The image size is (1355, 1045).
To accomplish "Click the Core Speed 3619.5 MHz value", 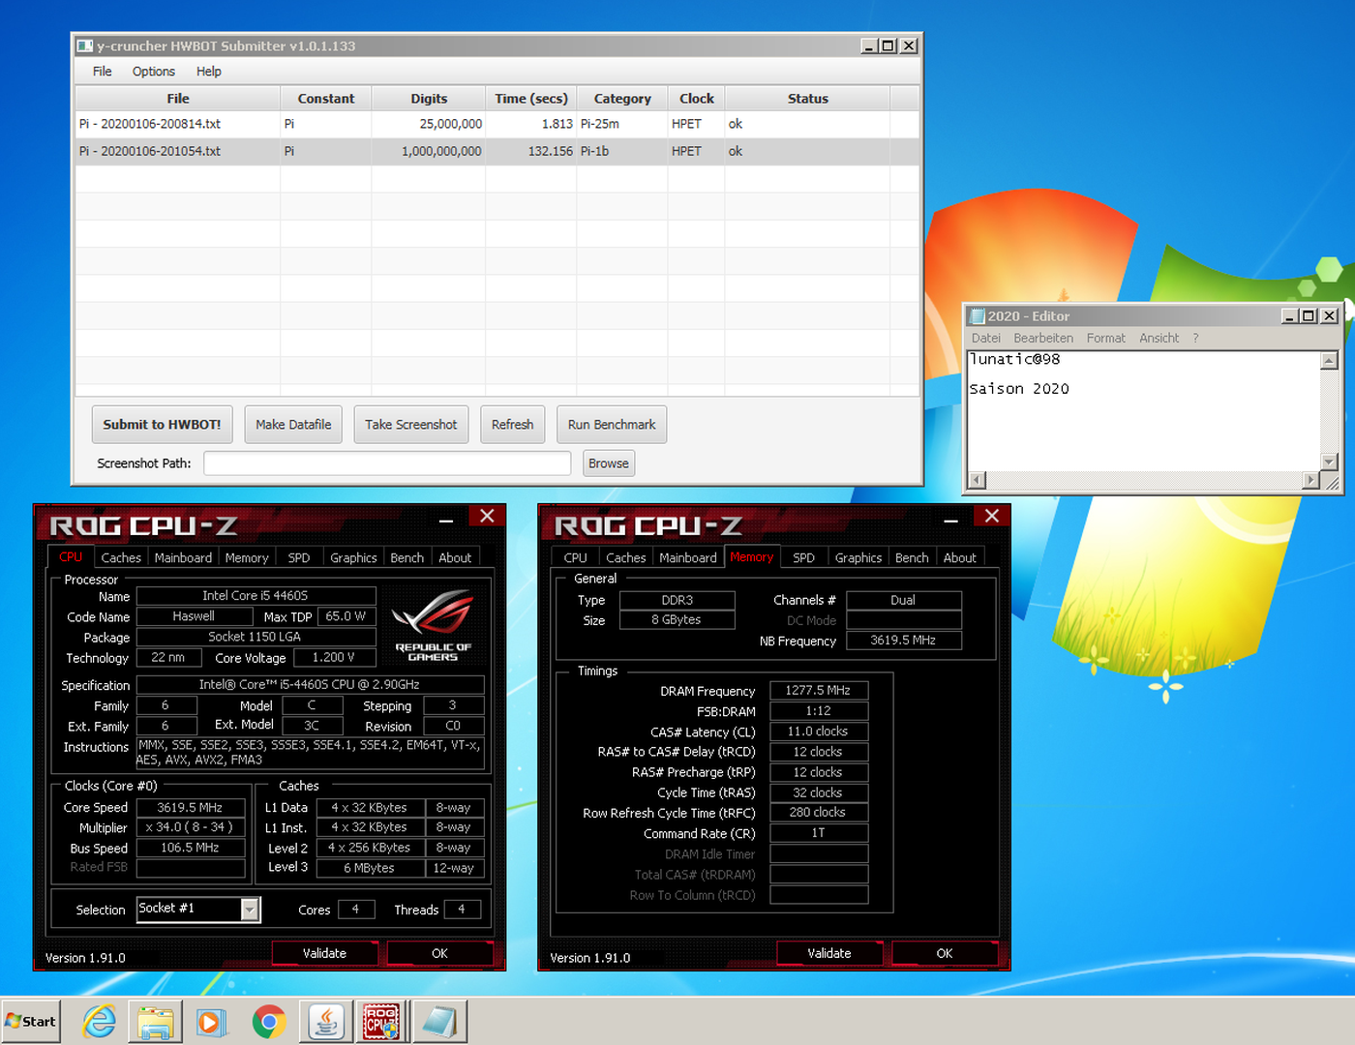I will coord(191,807).
